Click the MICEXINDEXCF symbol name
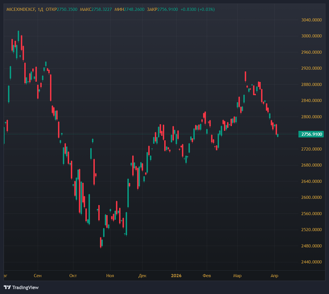 [21, 9]
